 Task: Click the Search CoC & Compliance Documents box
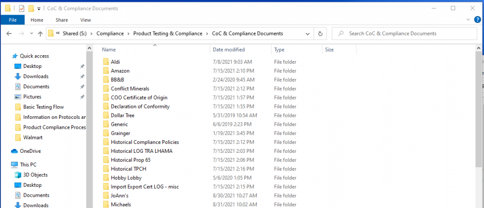[405, 33]
